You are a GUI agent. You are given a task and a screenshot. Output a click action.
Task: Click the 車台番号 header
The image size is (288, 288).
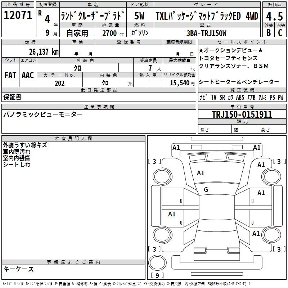[x=242, y=107]
